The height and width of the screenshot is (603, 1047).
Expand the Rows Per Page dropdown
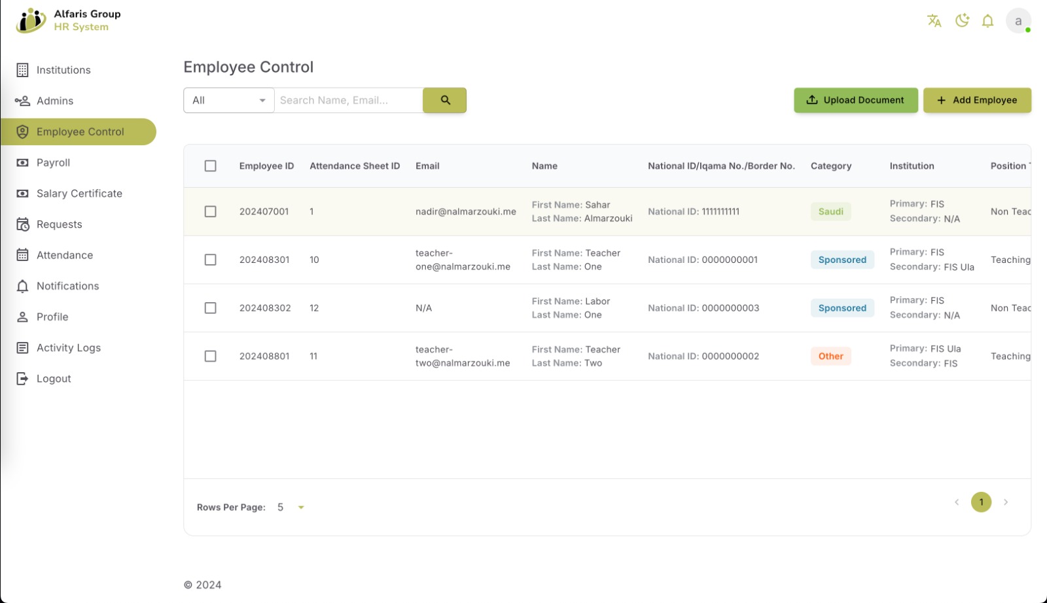pyautogui.click(x=291, y=508)
